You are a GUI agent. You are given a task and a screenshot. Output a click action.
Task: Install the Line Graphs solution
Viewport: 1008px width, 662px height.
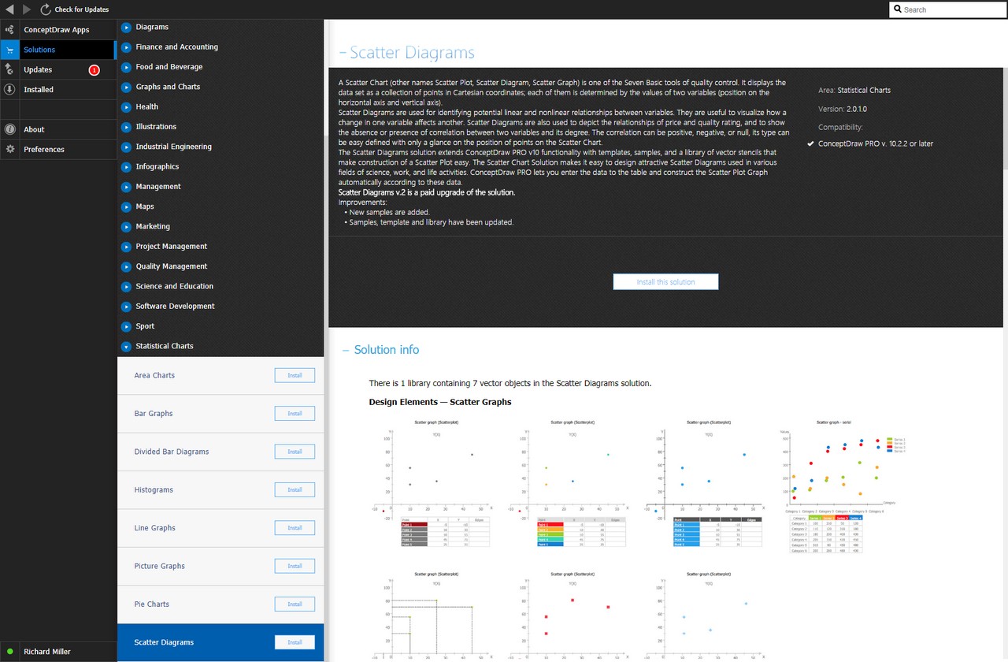[295, 528]
